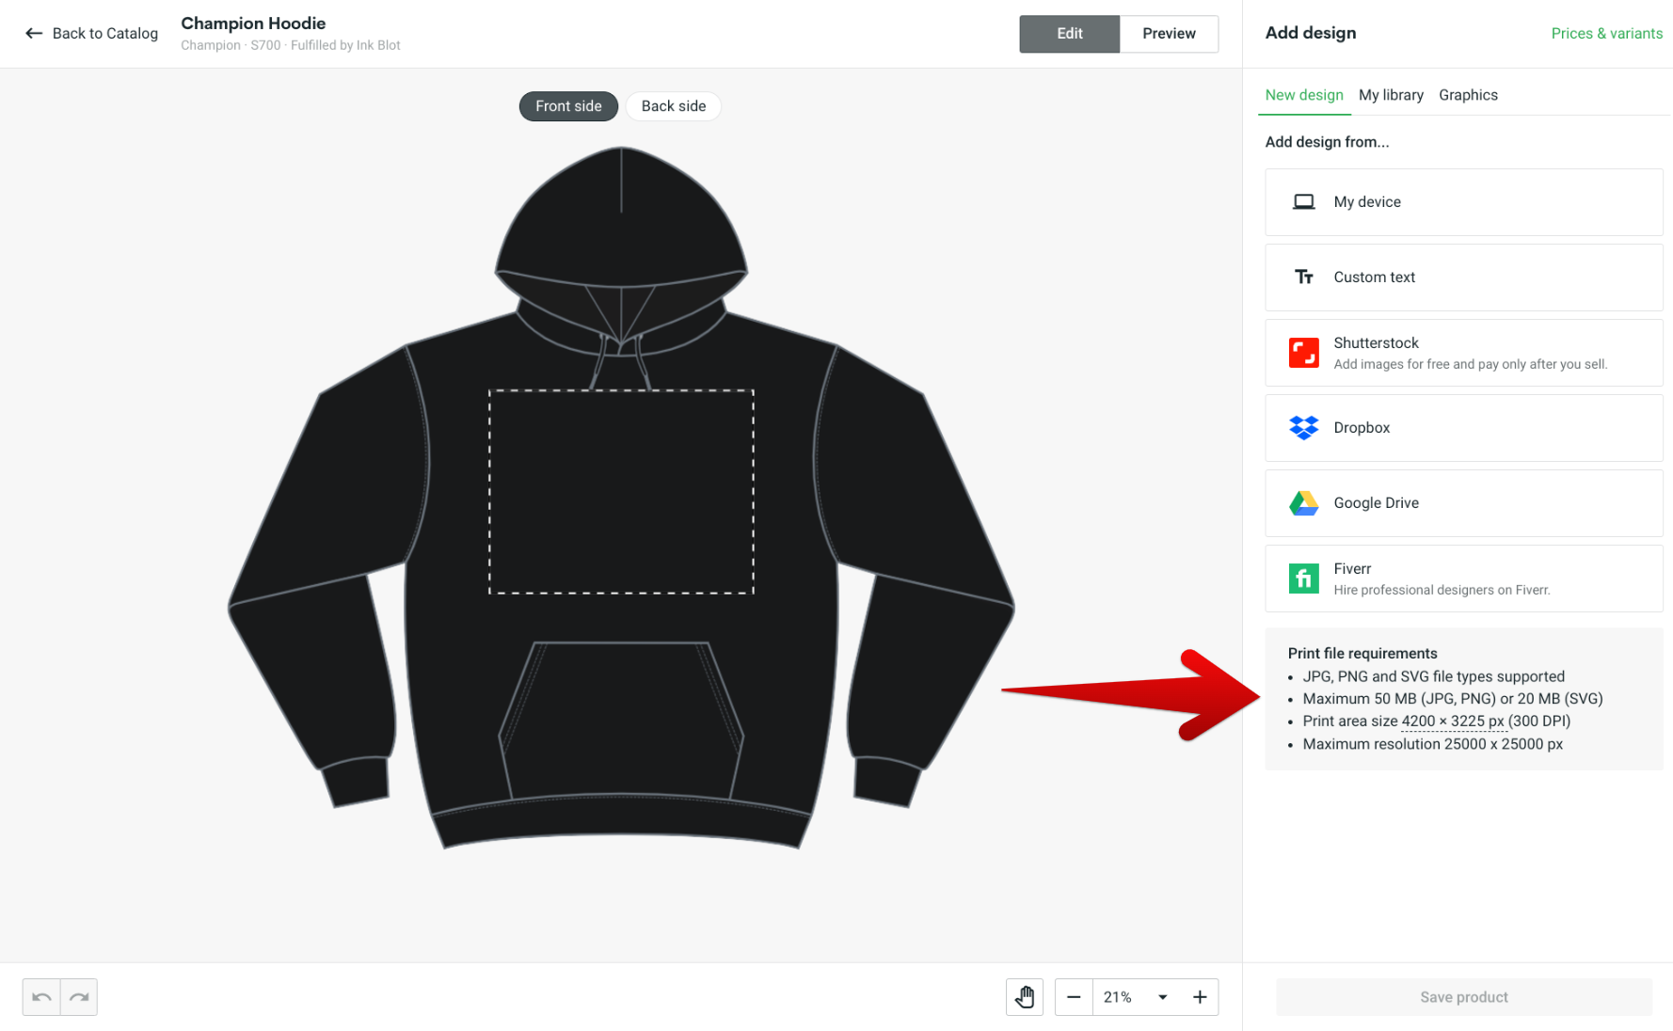Switch to the Graphics tab
Viewport: 1673px width, 1031px height.
1468,95
